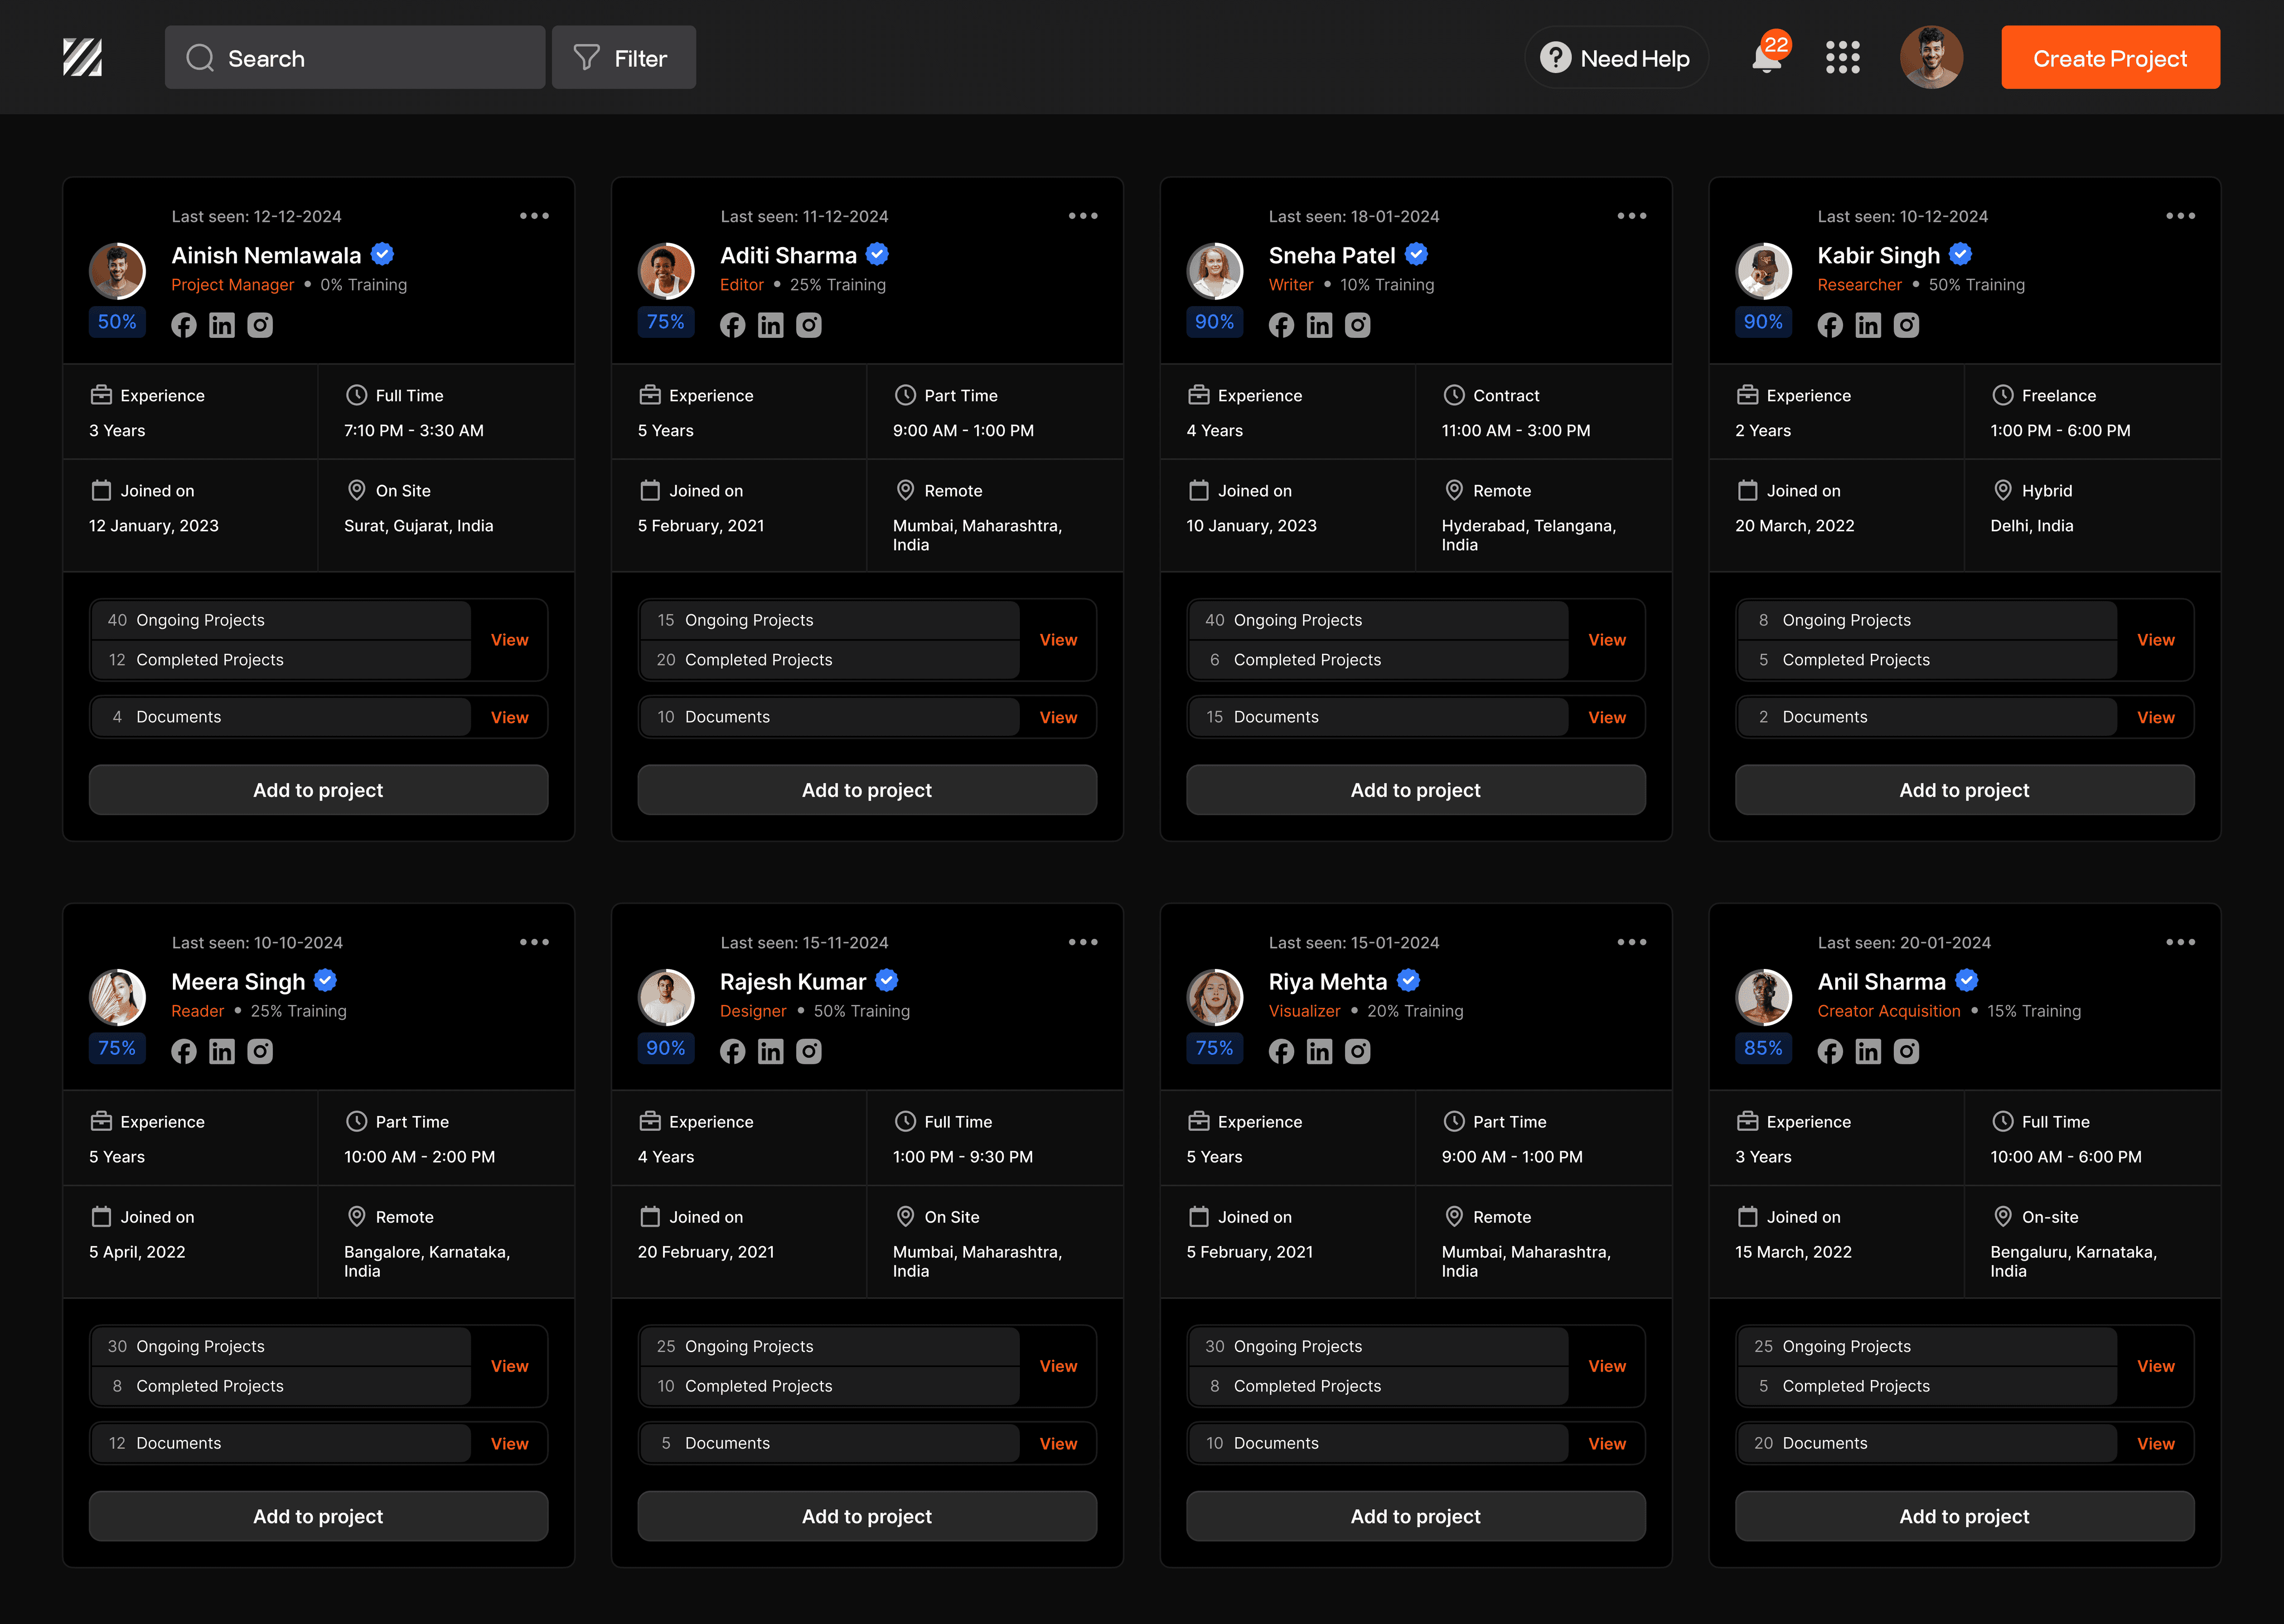This screenshot has width=2284, height=1624.
Task: Open Sneha Patel's Instagram icon
Action: point(1357,325)
